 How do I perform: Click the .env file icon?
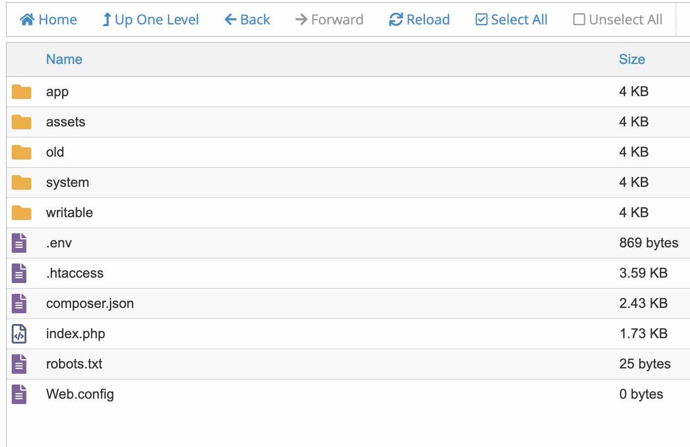19,243
